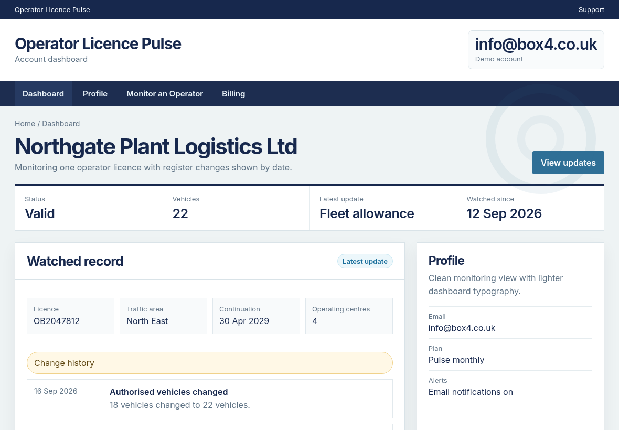Click the View updates button
619x430 pixels.
point(568,163)
